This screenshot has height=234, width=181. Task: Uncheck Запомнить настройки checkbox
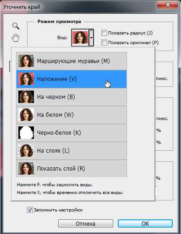(x=30, y=210)
